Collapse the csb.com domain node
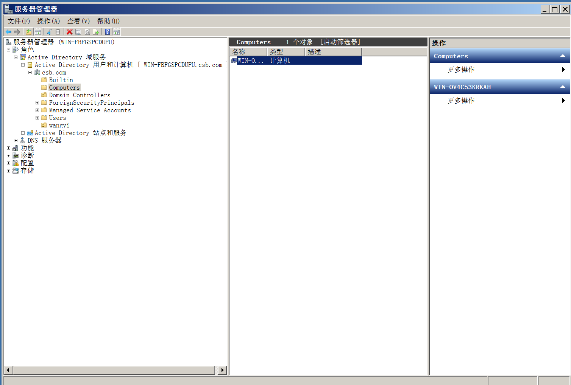The width and height of the screenshot is (571, 385). [x=30, y=73]
